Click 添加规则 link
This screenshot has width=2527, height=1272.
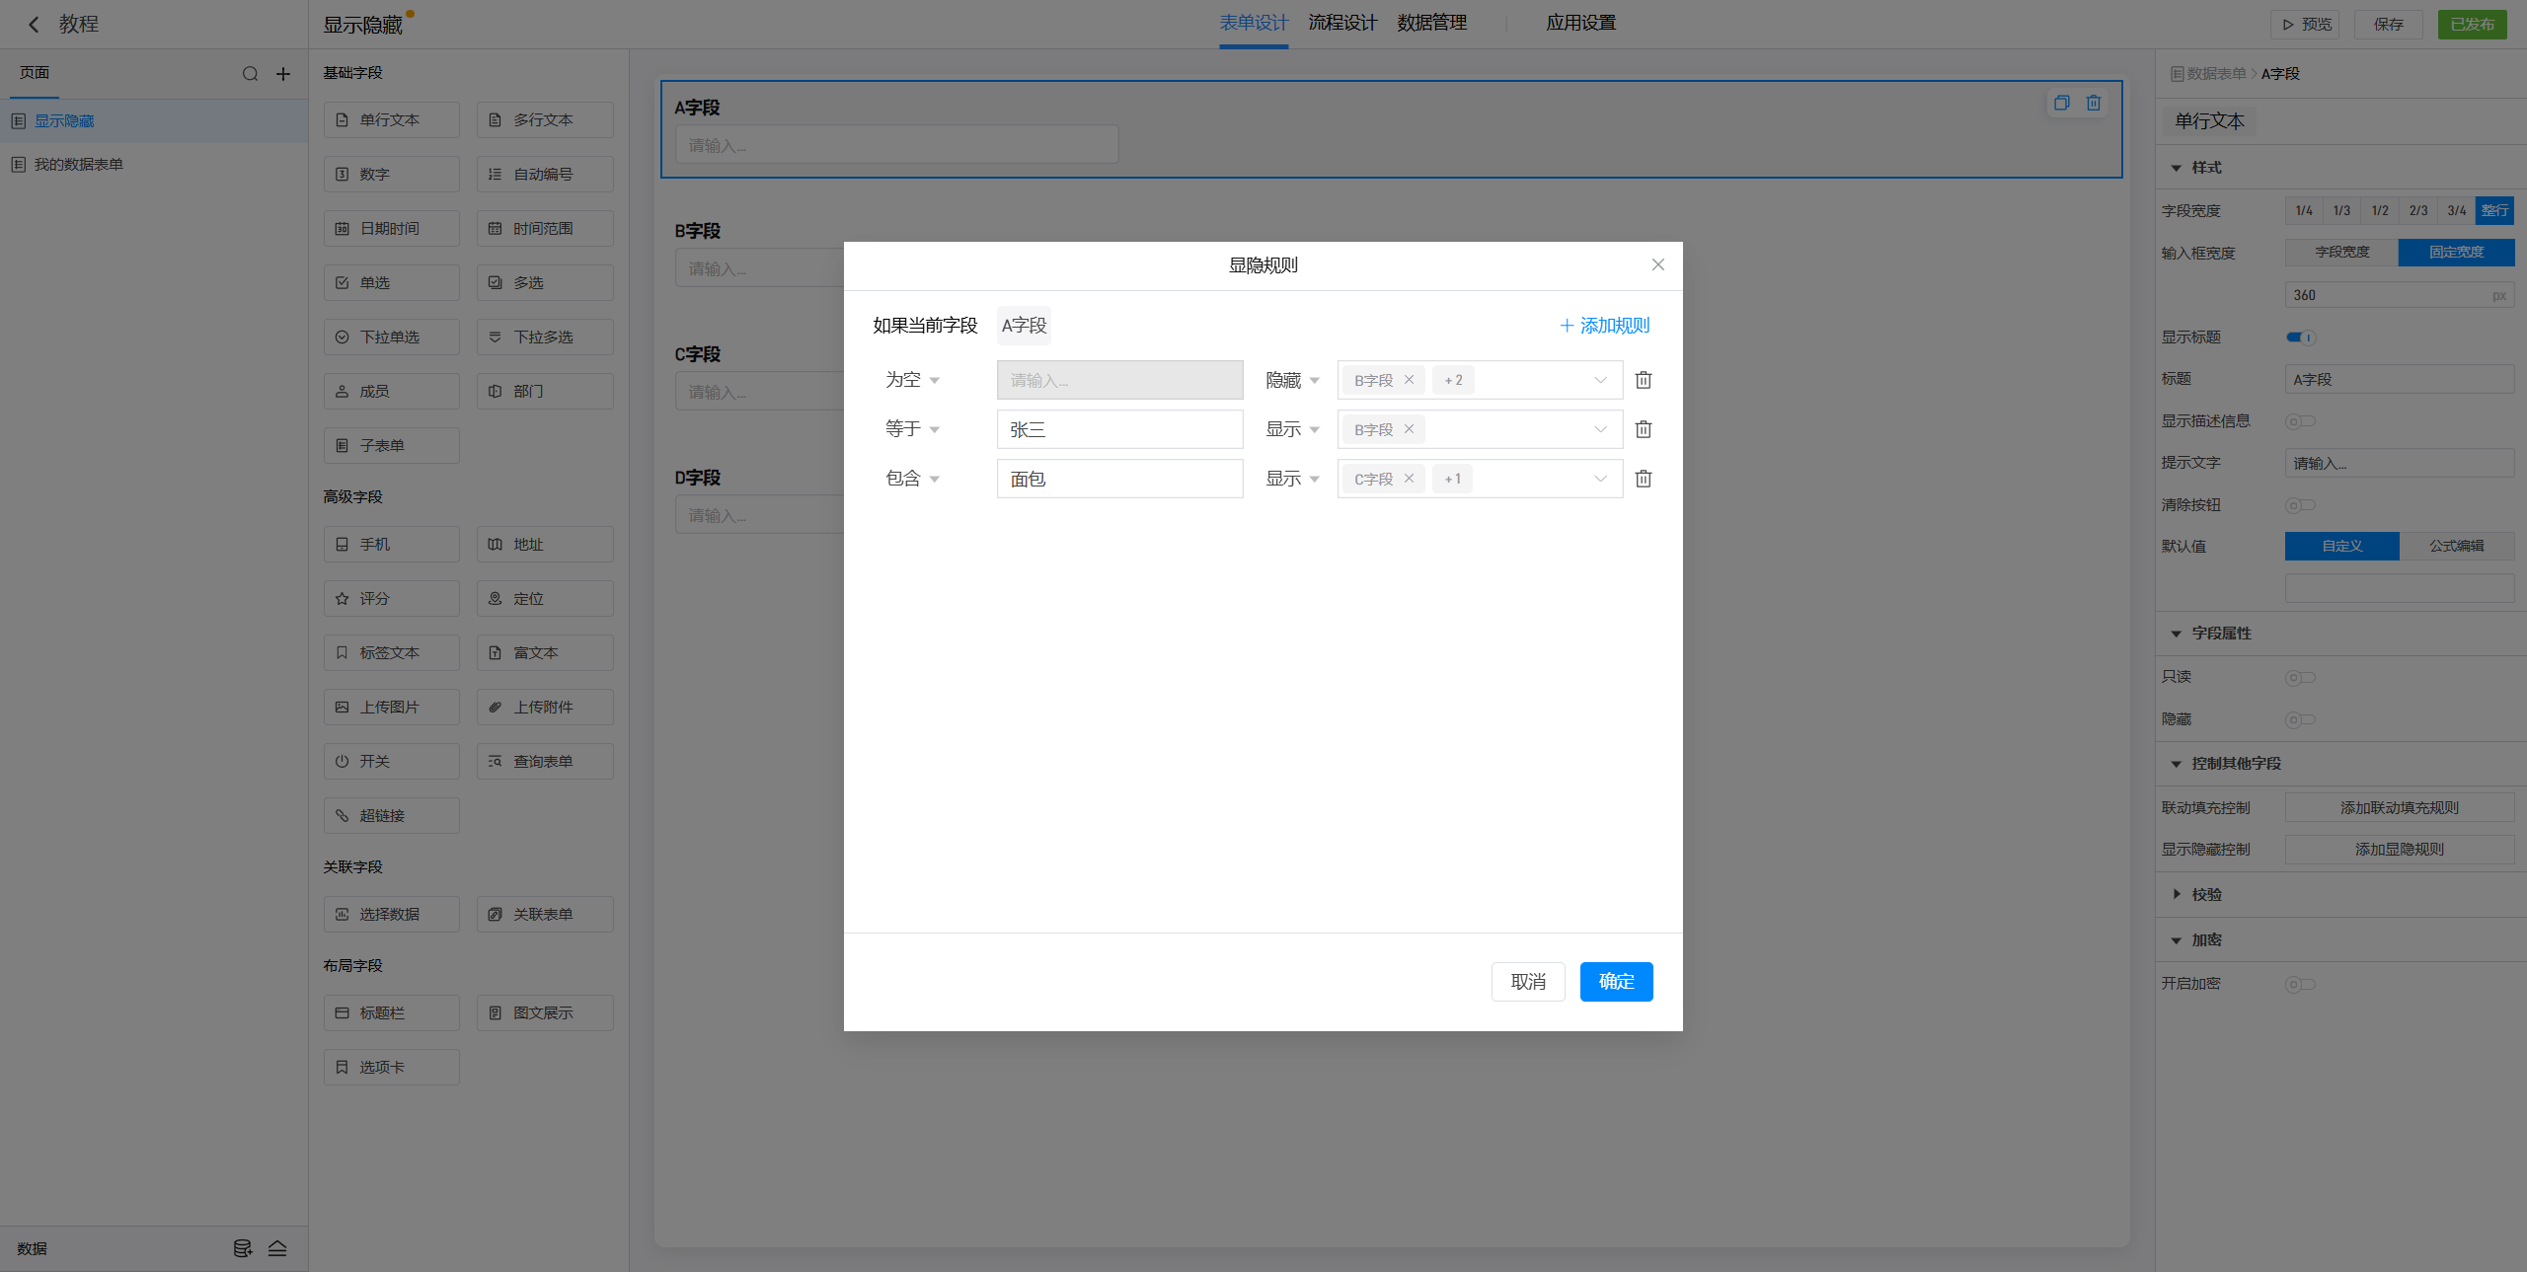tap(1604, 326)
